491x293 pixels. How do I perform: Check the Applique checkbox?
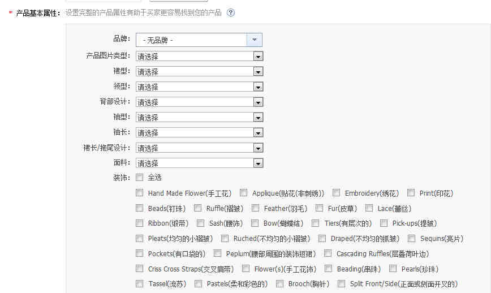click(x=243, y=192)
